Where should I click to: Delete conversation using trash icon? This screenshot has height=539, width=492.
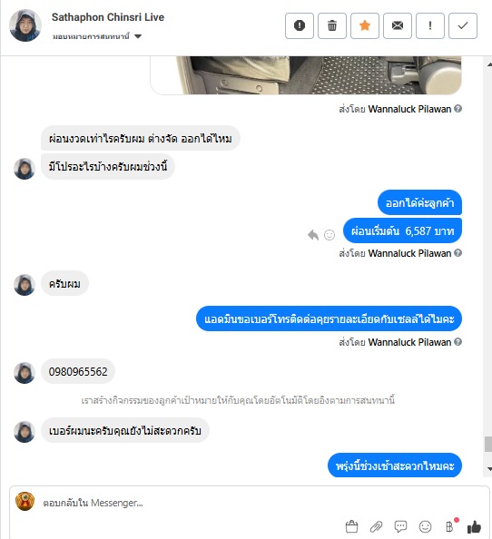(331, 25)
